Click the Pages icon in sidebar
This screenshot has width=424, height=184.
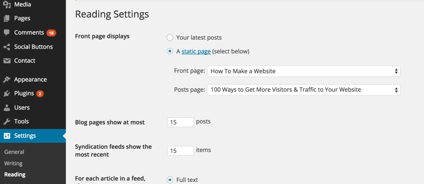click(7, 18)
